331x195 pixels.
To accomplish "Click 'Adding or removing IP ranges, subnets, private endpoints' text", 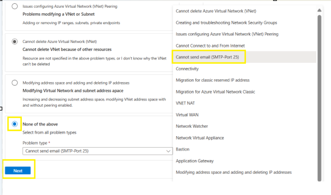I will (x=71, y=23).
